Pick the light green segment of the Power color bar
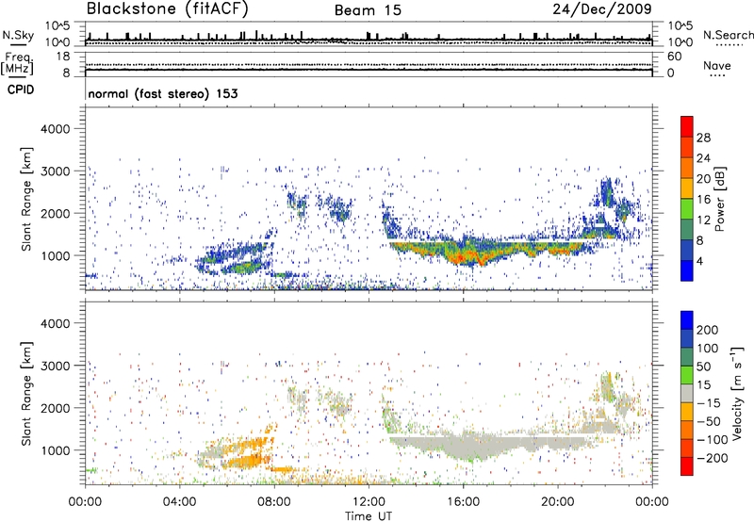The height and width of the screenshot is (522, 754). (x=687, y=209)
